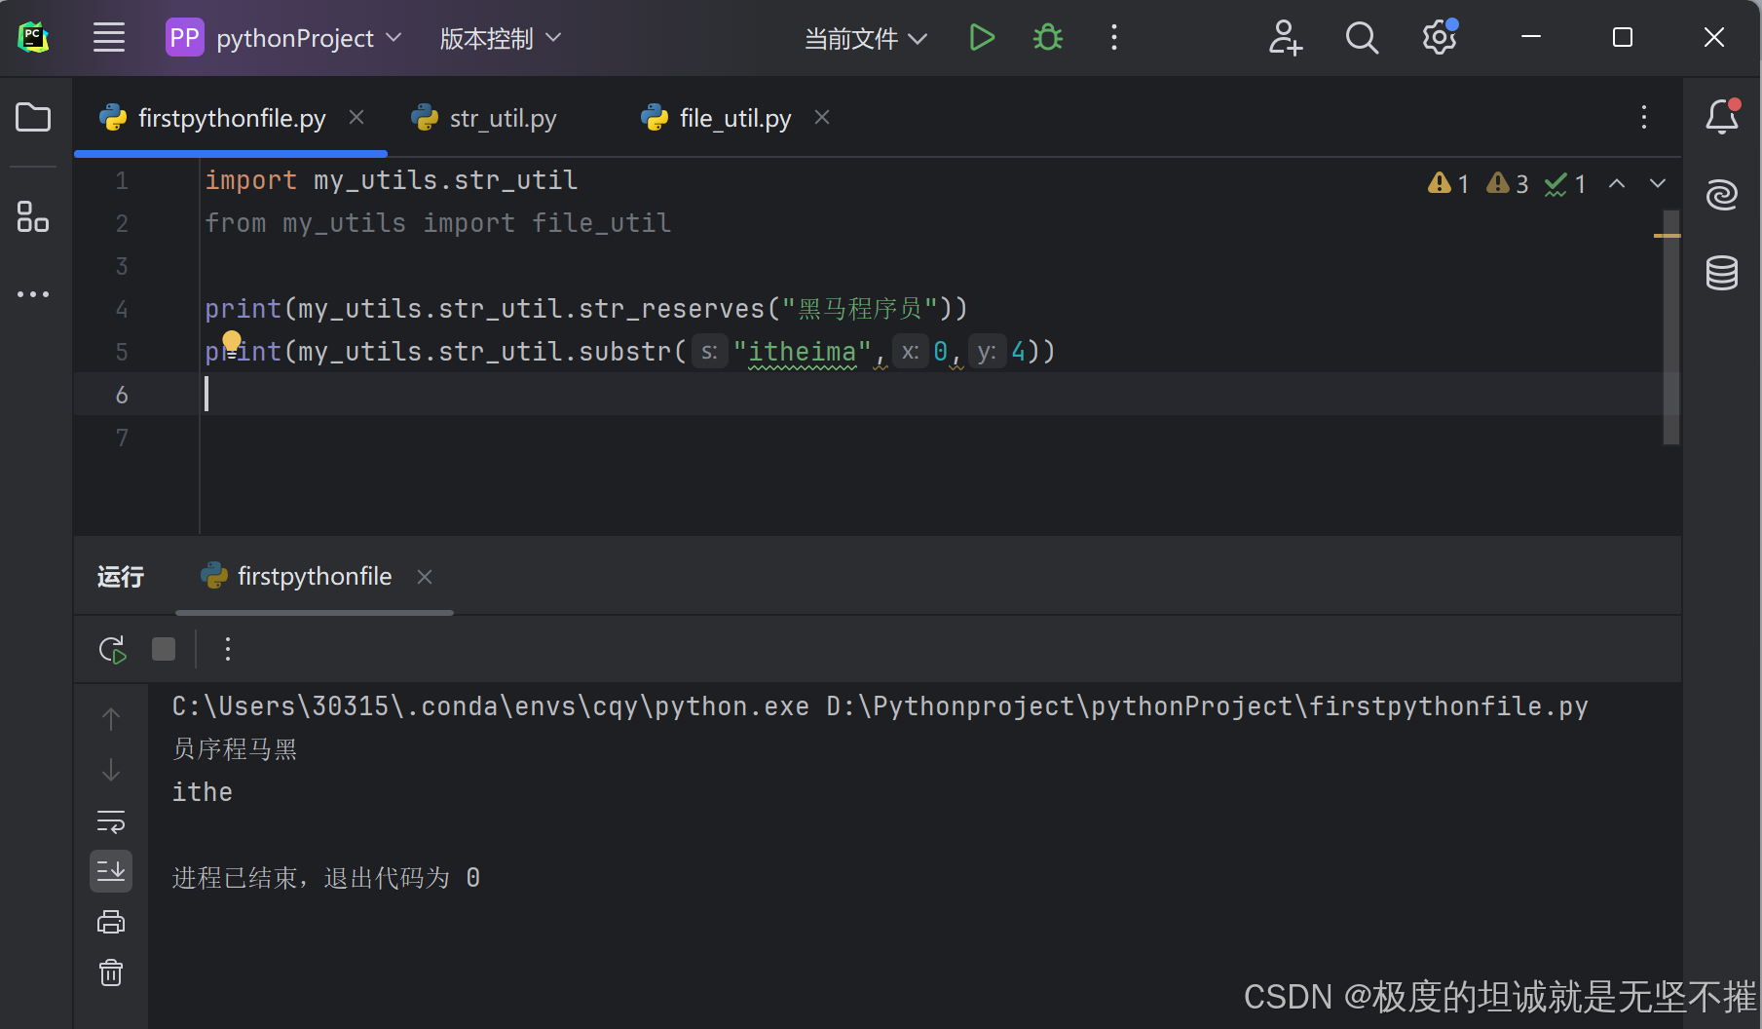This screenshot has width=1762, height=1029.
Task: Open the 版本控制 version control dropdown
Action: pos(501,38)
